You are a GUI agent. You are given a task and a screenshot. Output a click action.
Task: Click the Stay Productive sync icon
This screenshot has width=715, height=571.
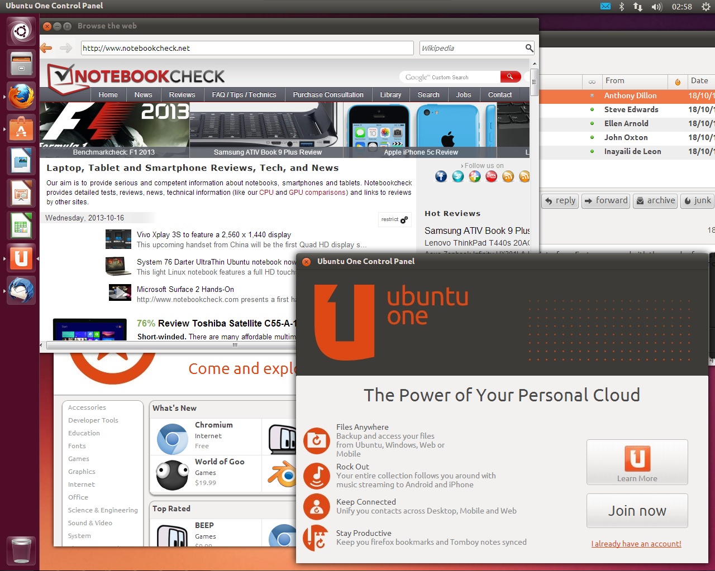tap(316, 538)
